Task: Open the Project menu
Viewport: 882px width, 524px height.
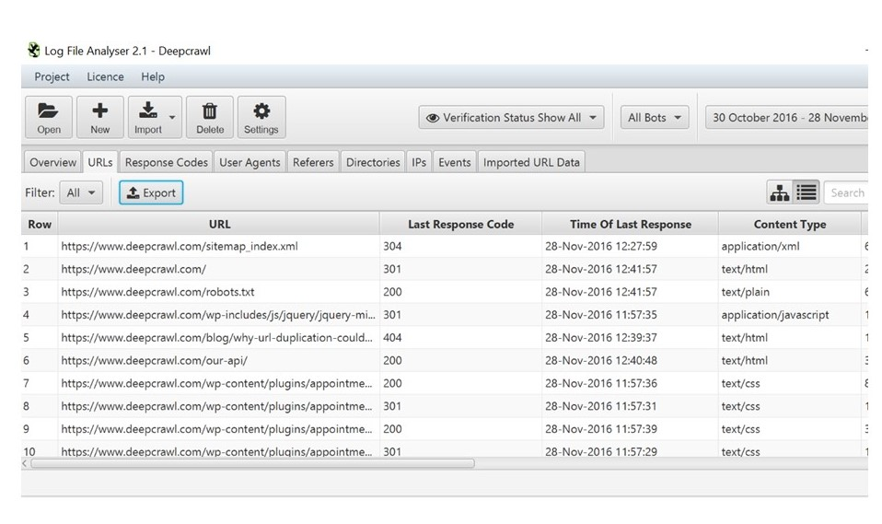Action: 52,76
